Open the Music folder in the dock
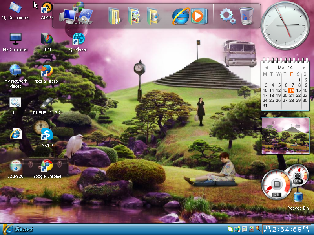The image size is (314, 235). (x=153, y=16)
